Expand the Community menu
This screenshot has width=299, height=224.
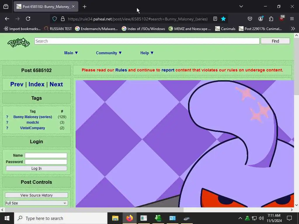click(109, 53)
